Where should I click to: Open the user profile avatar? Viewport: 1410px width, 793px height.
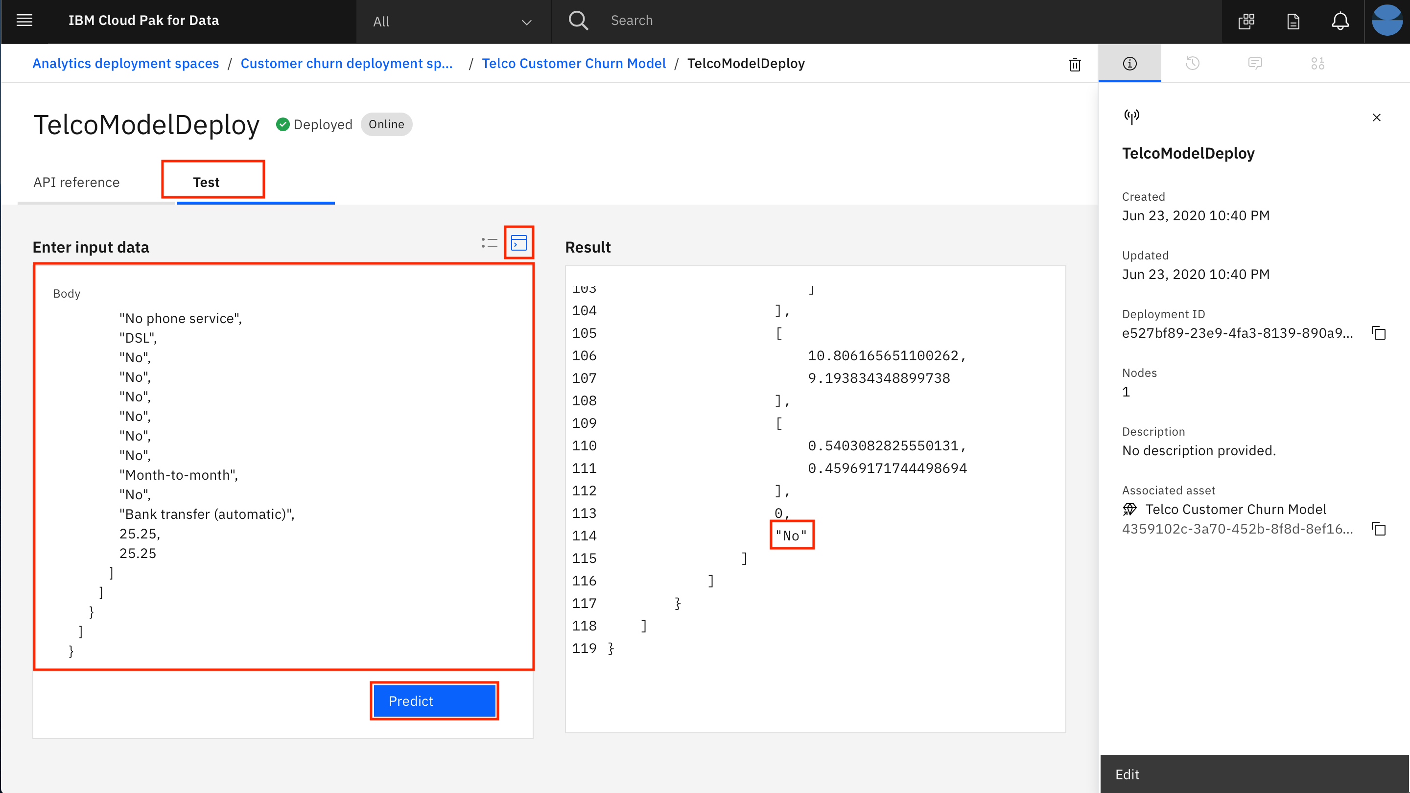click(1387, 21)
